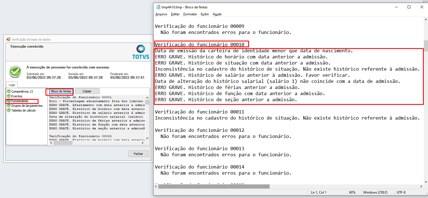The height and width of the screenshot is (198, 428).
Task: Click the line 'Verificação do funcionário 00010'
Action: click(x=200, y=44)
